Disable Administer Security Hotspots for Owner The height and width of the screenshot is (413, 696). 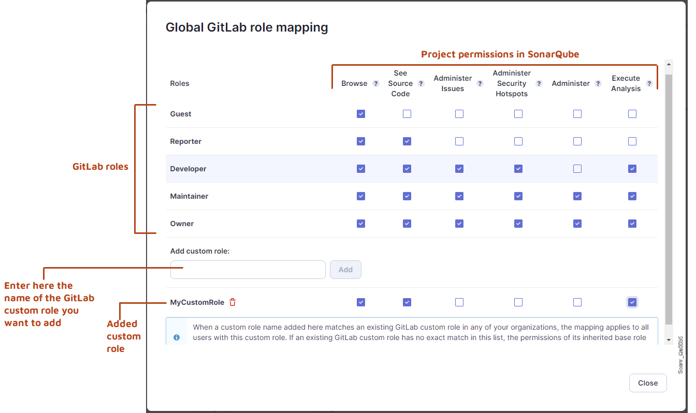click(x=518, y=224)
